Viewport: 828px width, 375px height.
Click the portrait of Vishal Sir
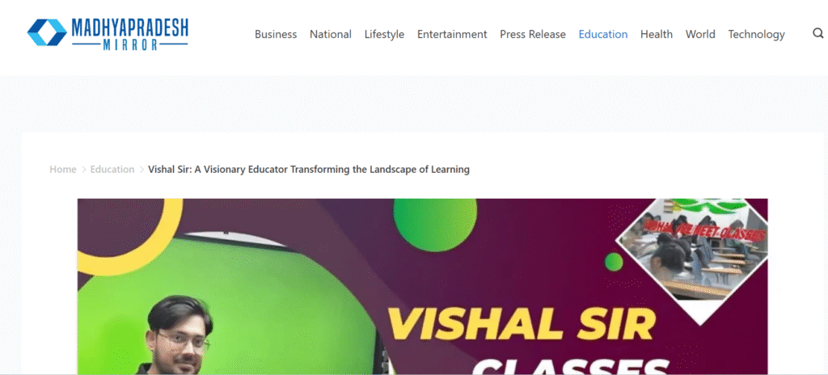click(x=179, y=335)
